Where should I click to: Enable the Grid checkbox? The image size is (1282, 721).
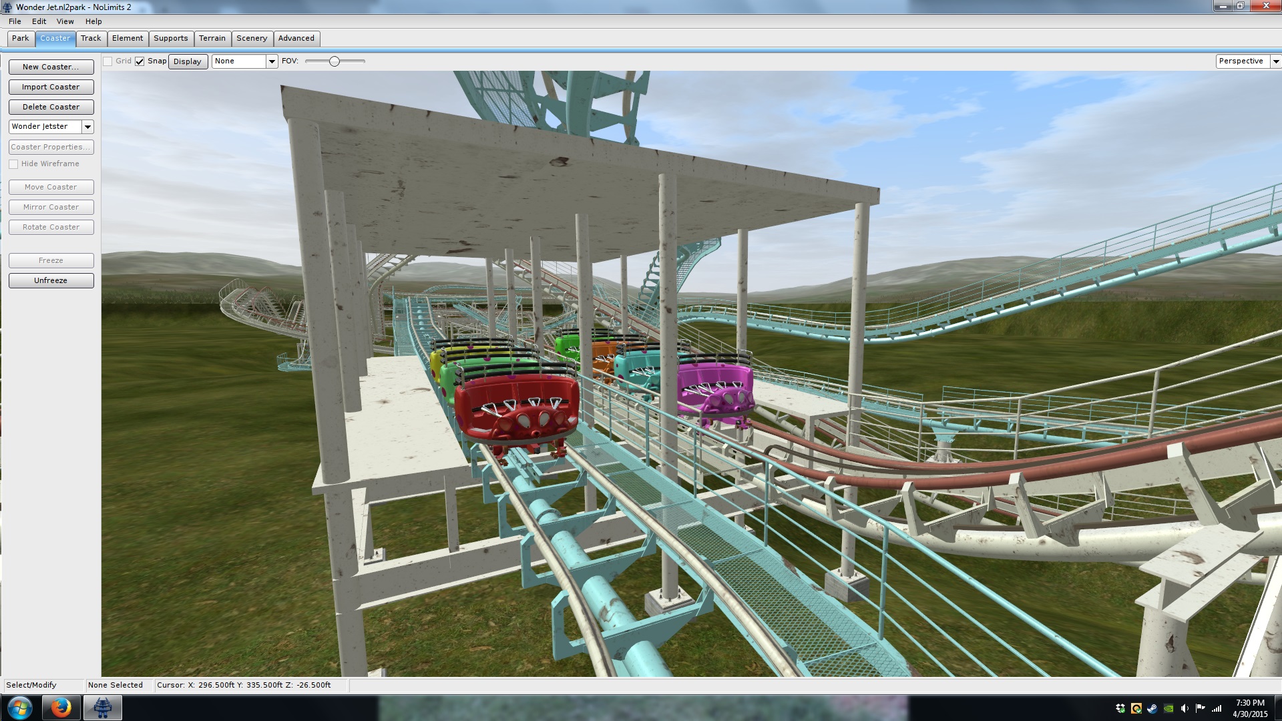(x=108, y=61)
